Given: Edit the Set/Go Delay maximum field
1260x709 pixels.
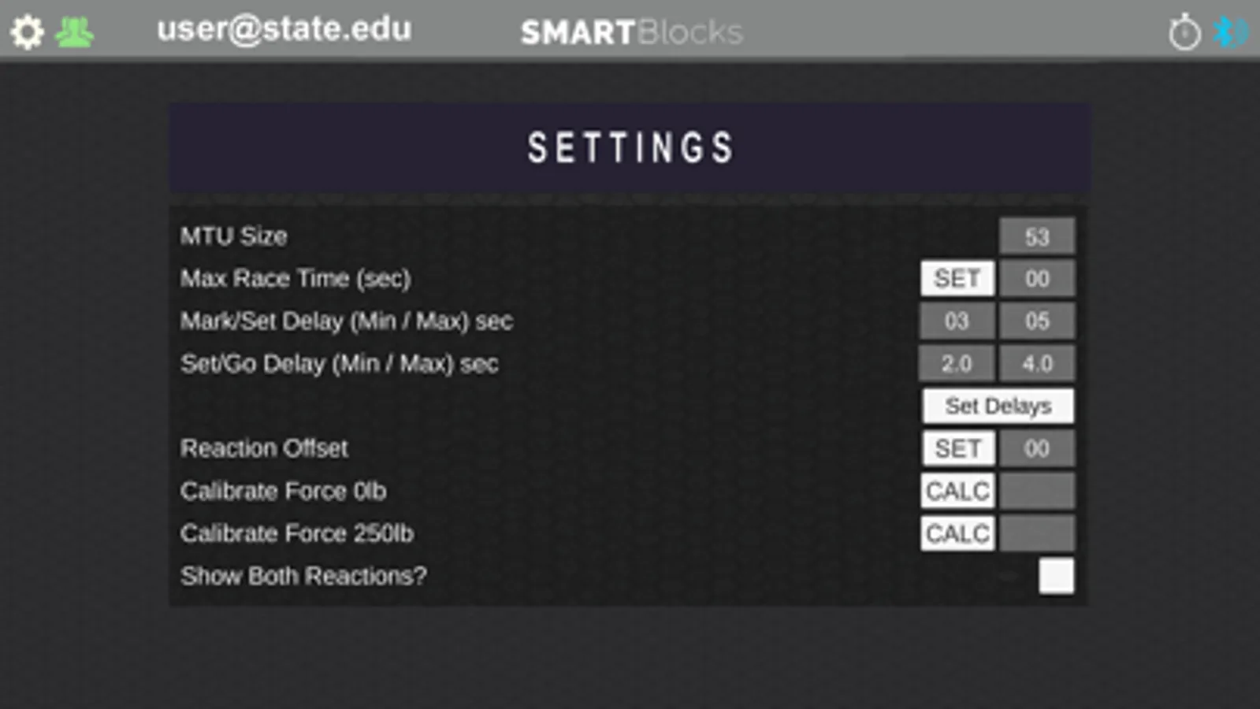Looking at the screenshot, I should (1036, 364).
